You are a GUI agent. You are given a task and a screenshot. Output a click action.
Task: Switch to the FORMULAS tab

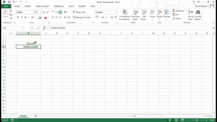[59, 6]
